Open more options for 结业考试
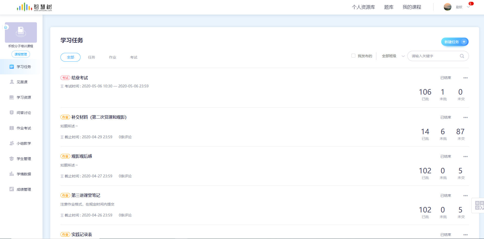 coord(465,78)
